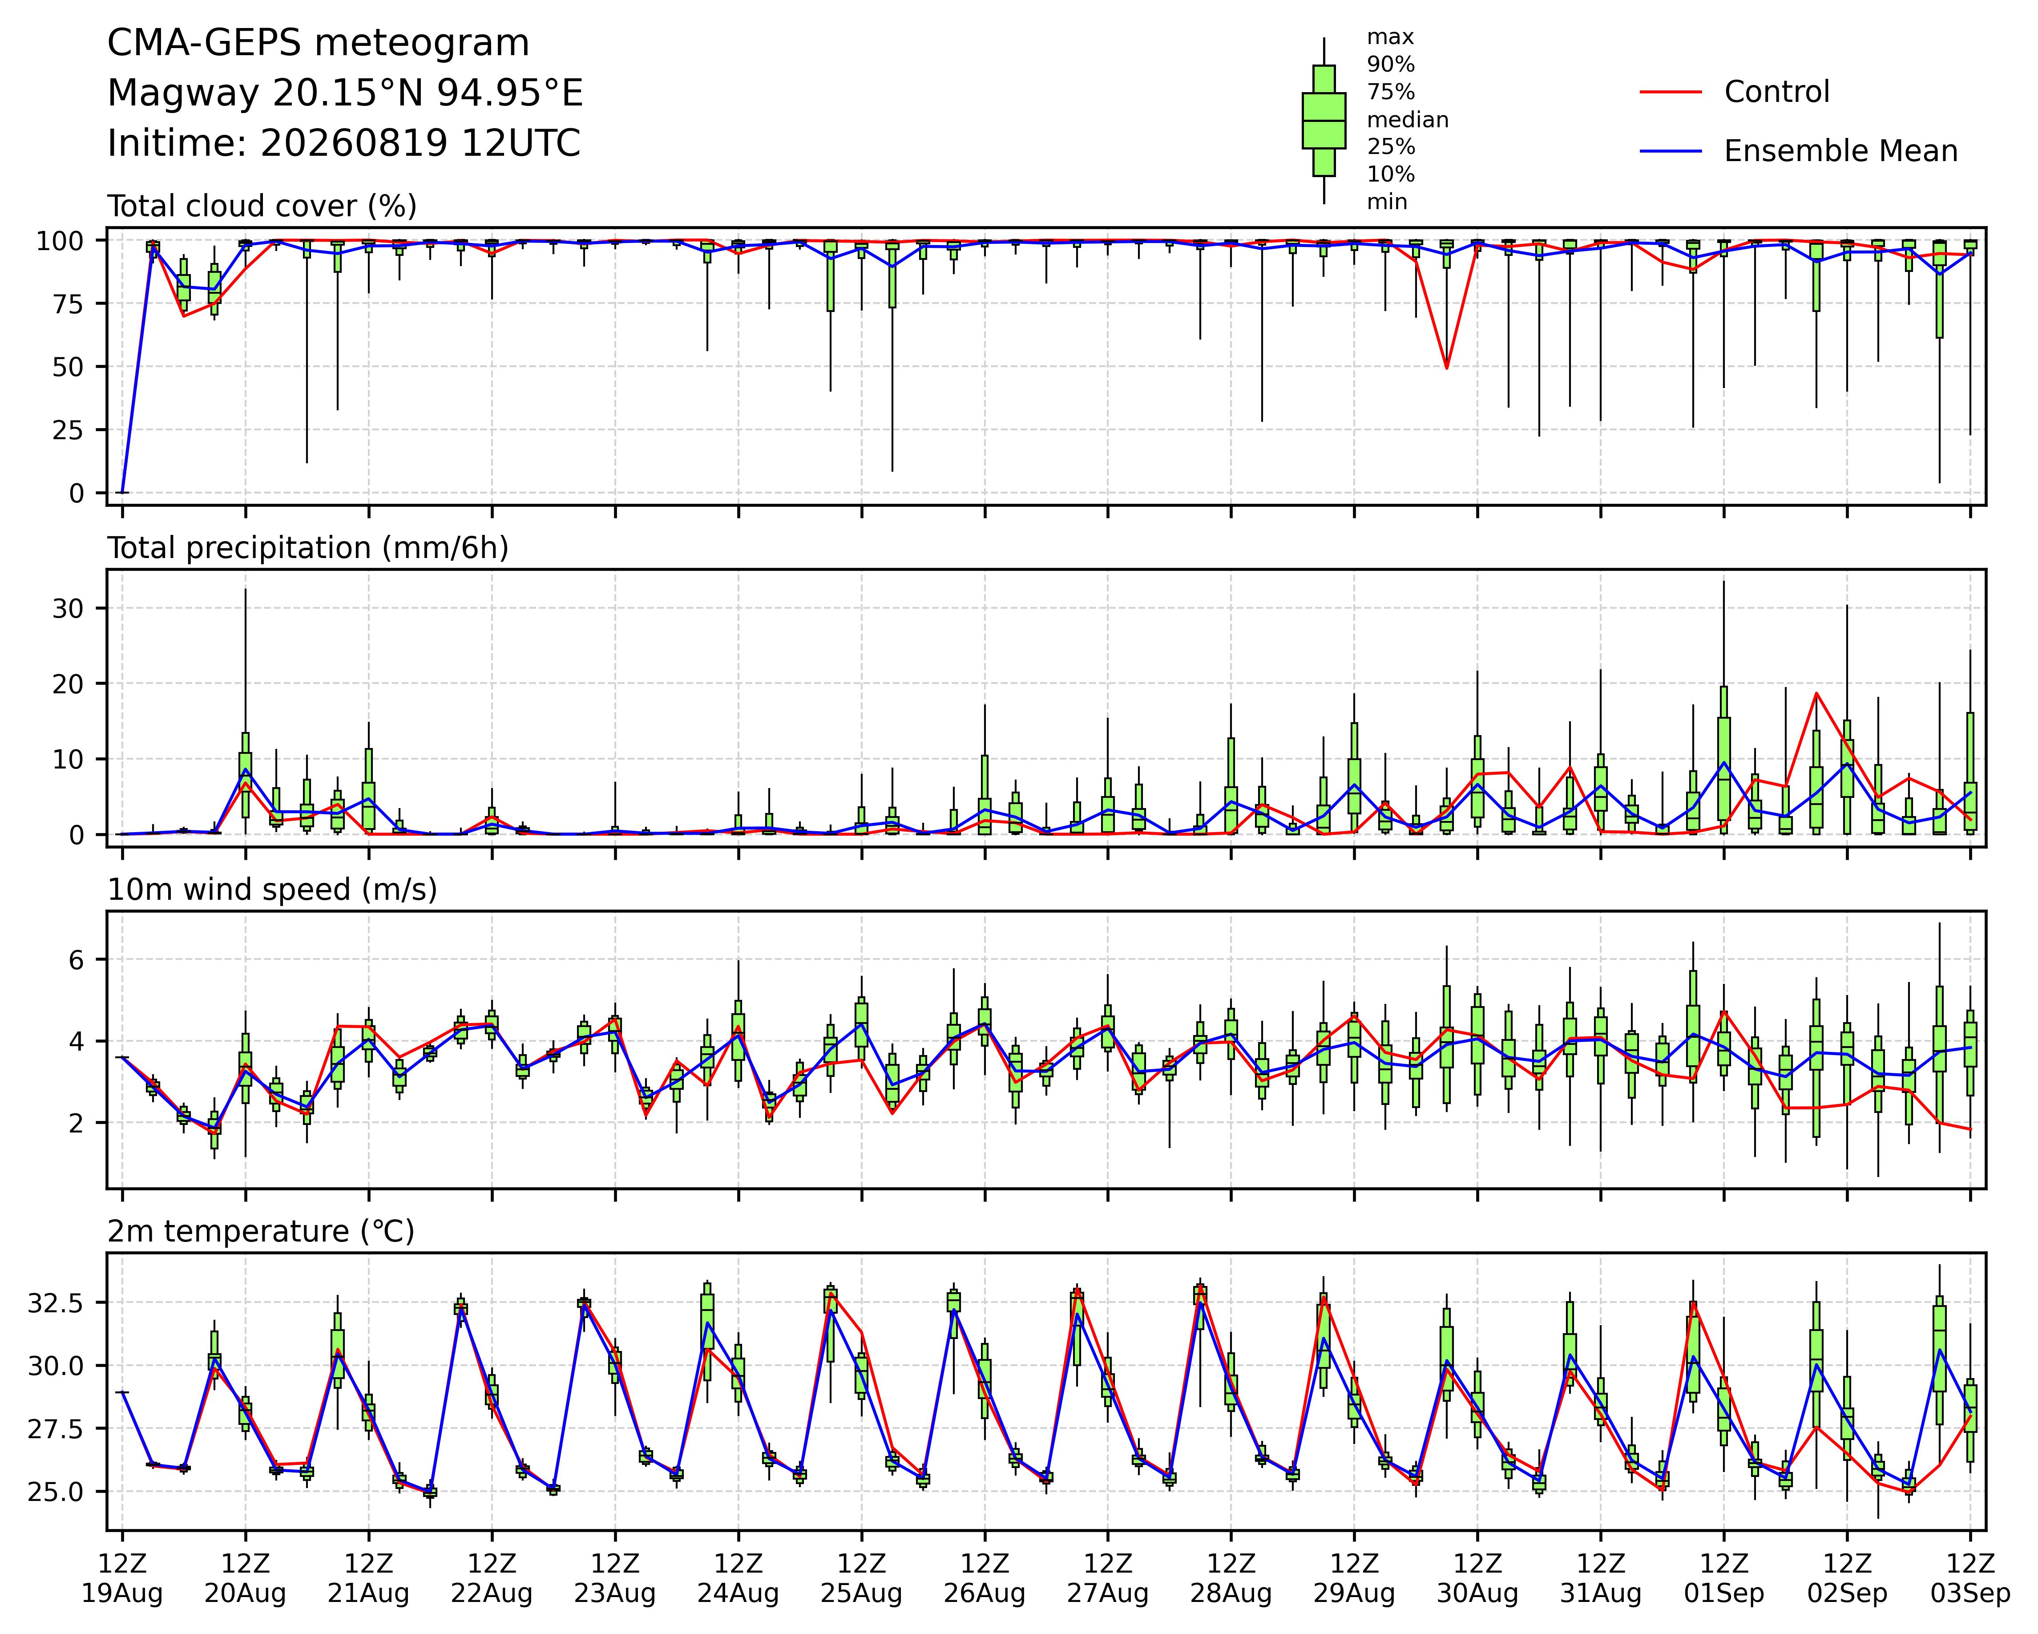This screenshot has height=1634, width=2038.
Task: Click the red Control legend line
Action: click(x=1670, y=93)
